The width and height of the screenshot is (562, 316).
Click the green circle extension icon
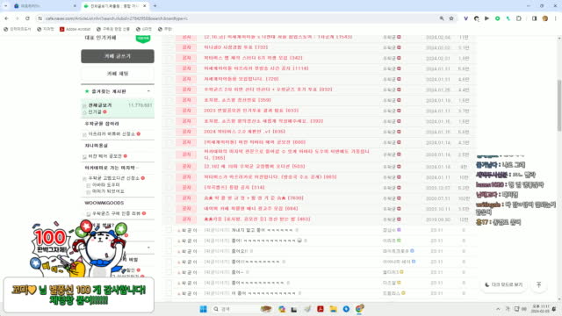[x=498, y=18]
